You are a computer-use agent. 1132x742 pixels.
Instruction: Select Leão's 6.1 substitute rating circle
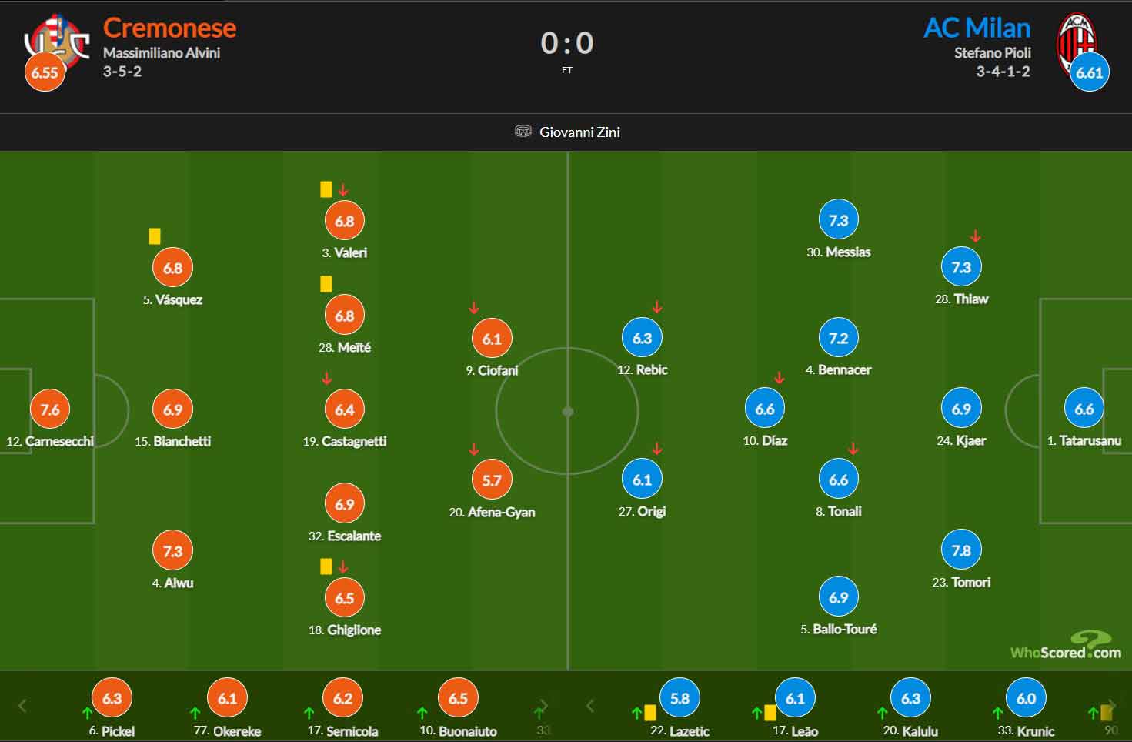[x=795, y=698]
